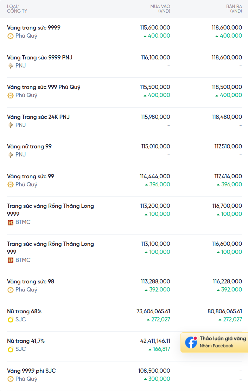The image size is (248, 391).
Task: Click the Facebook icon in discussion banner
Action: pyautogui.click(x=191, y=342)
